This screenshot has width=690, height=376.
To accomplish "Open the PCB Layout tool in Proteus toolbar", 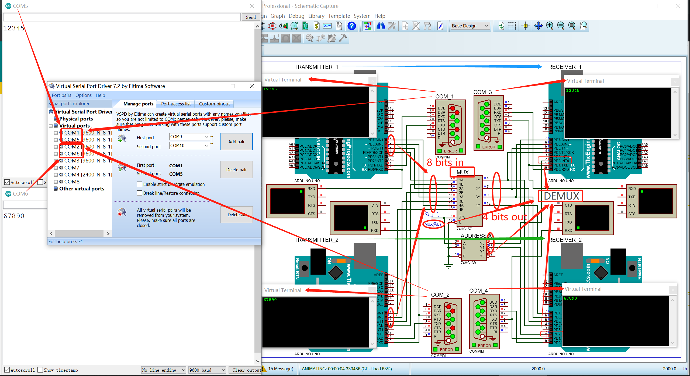I will pos(272,26).
